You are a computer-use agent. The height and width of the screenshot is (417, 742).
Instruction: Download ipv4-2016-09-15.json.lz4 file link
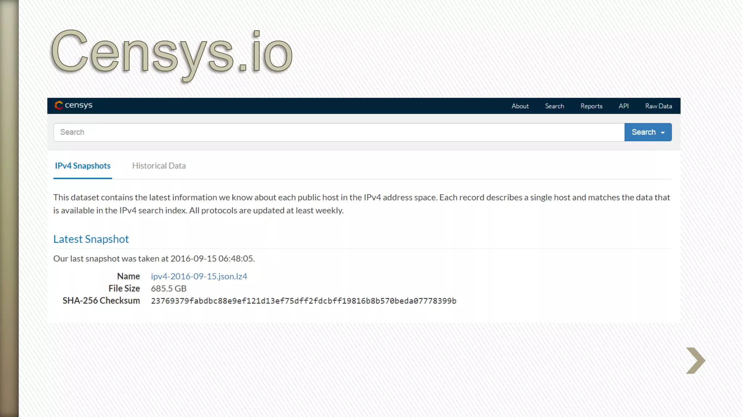199,276
